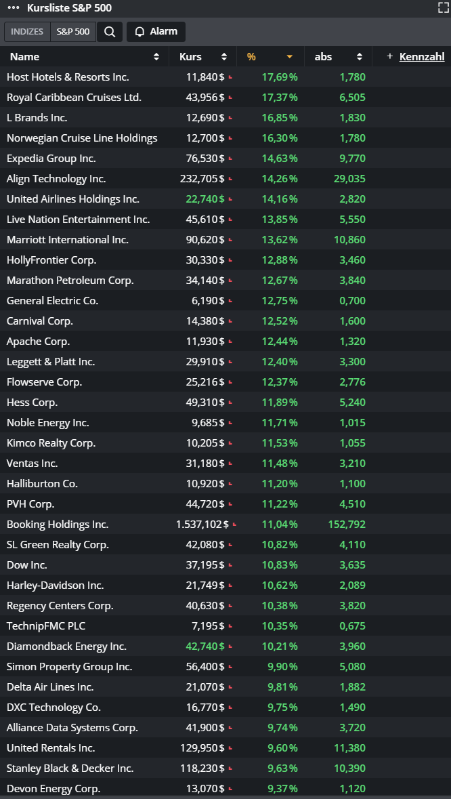Click the 9,37 % change value
Screen dimensions: 451x799
tap(282, 788)
